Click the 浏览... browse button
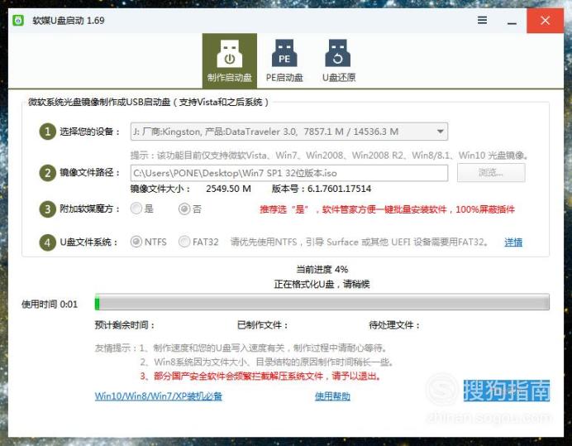This screenshot has width=572, height=446. tap(491, 172)
